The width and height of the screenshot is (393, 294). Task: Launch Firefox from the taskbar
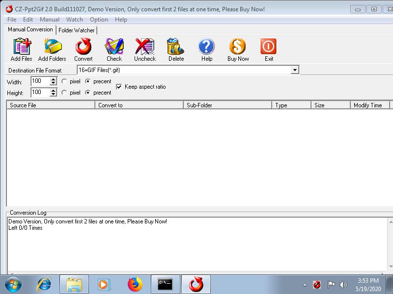point(135,285)
